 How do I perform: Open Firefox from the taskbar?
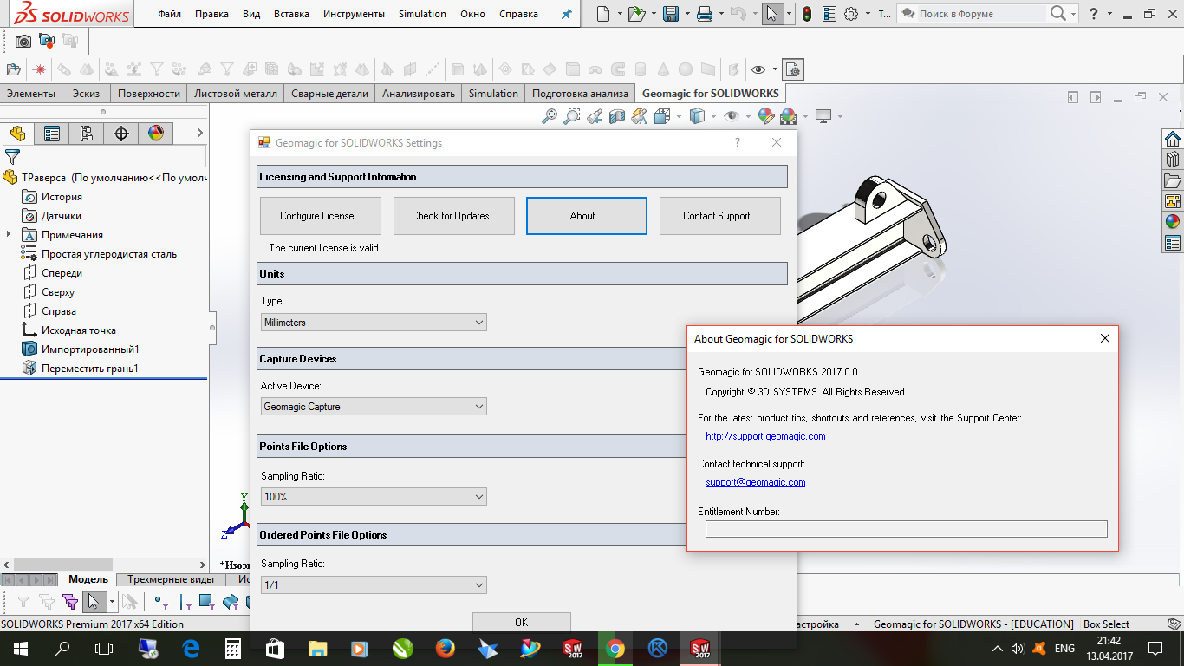coord(446,649)
